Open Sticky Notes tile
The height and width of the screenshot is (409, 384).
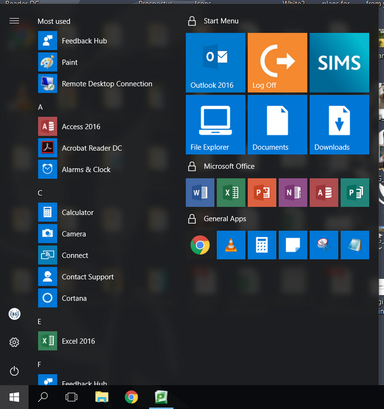click(293, 245)
